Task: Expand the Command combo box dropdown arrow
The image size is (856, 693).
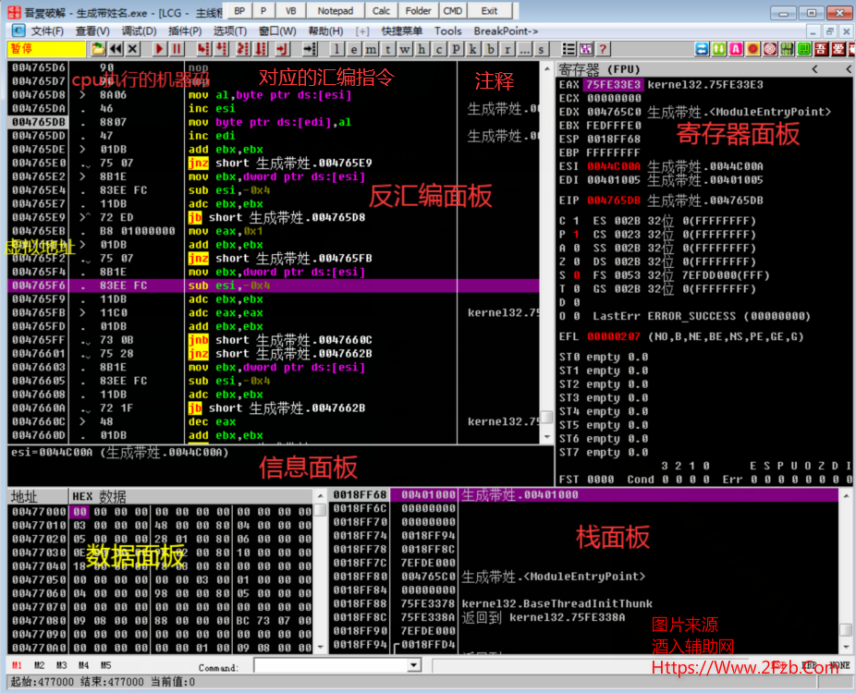Action: [413, 665]
